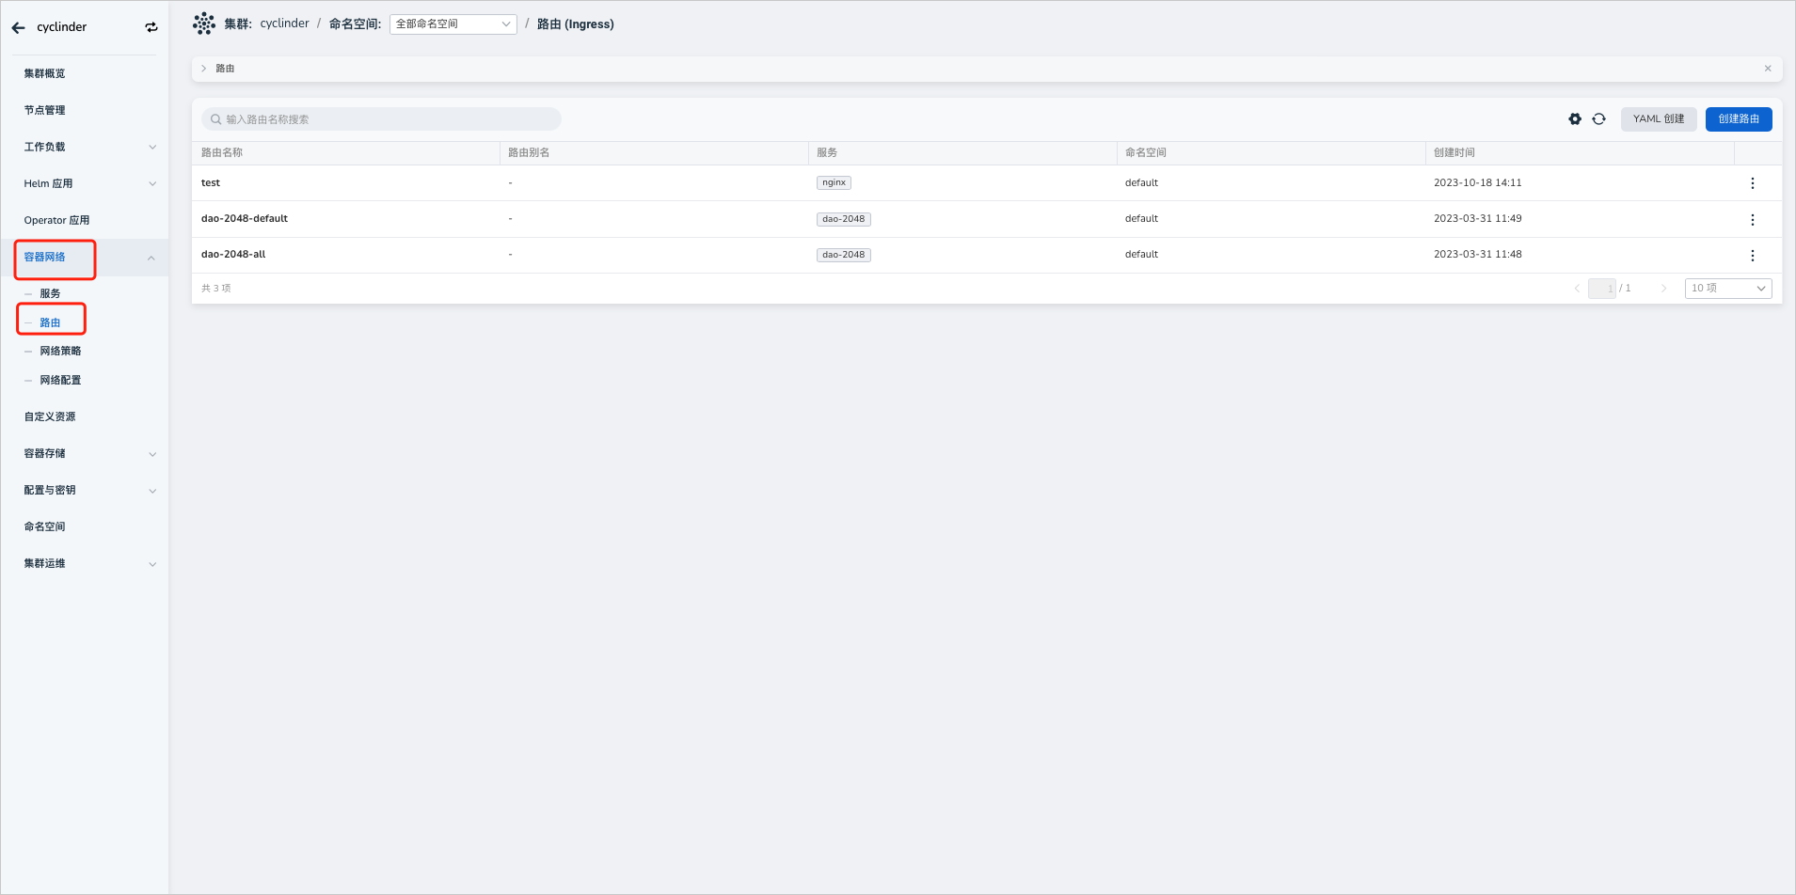Select 网络策略 submenu item

[60, 351]
